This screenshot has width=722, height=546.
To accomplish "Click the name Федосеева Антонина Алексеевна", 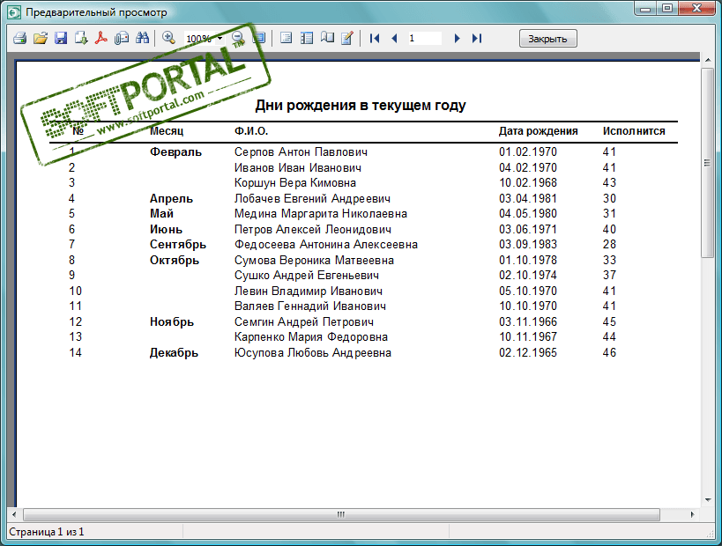I will click(325, 244).
